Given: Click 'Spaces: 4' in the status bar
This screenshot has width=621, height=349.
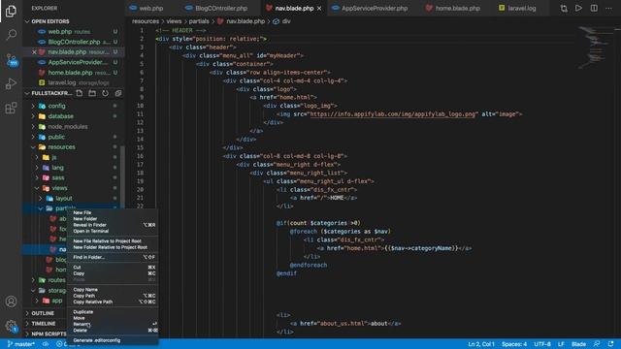Looking at the screenshot, I should 514,344.
